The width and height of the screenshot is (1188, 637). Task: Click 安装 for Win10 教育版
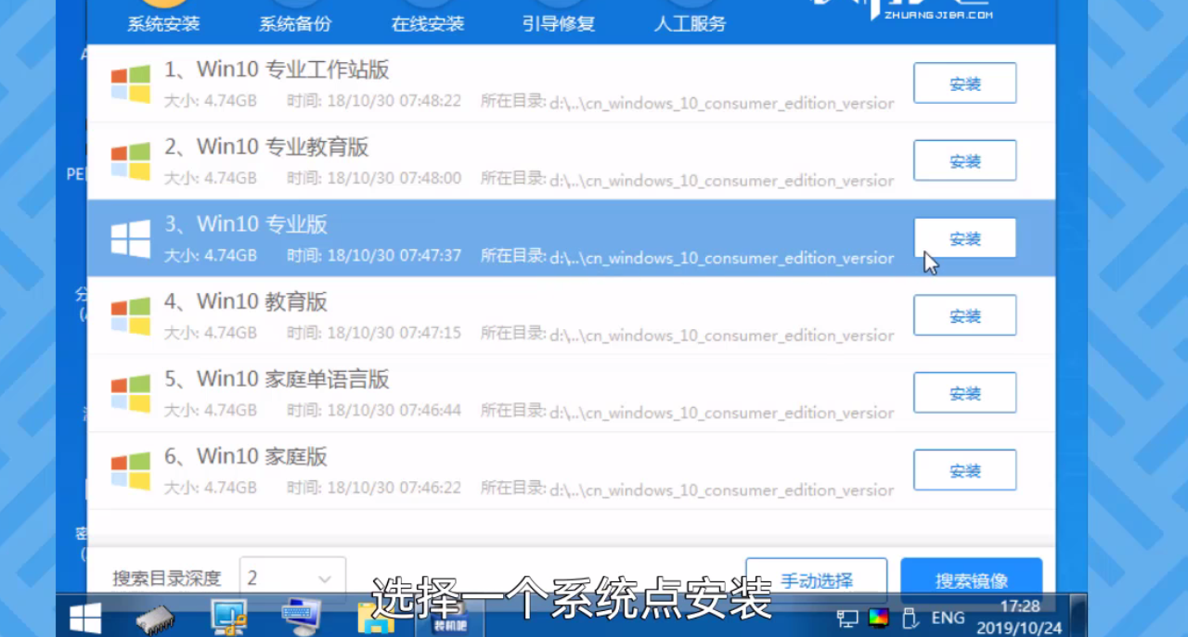pos(965,315)
